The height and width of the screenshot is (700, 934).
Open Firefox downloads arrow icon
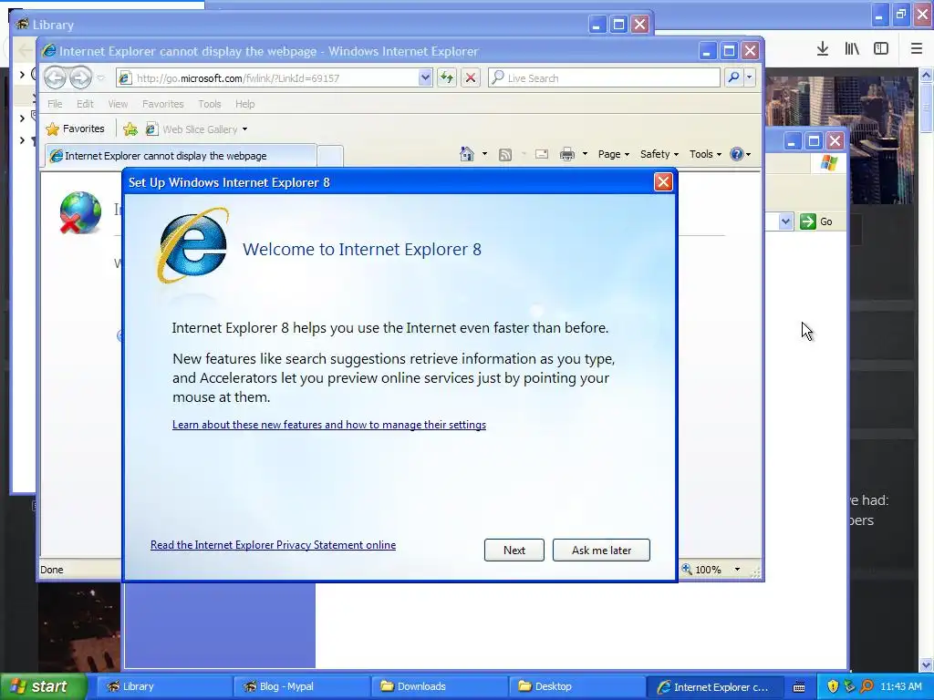(x=822, y=48)
